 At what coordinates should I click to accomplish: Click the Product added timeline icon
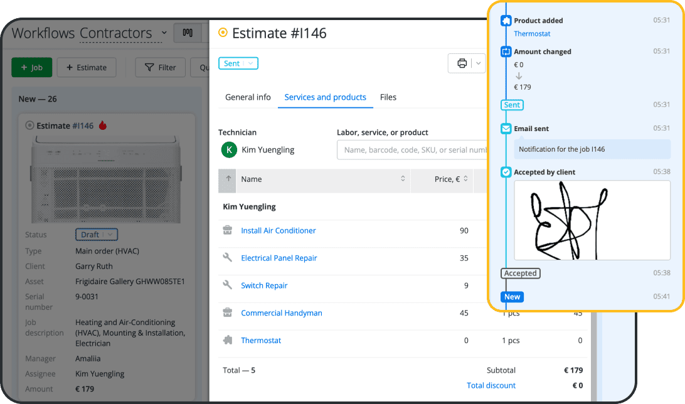click(506, 21)
